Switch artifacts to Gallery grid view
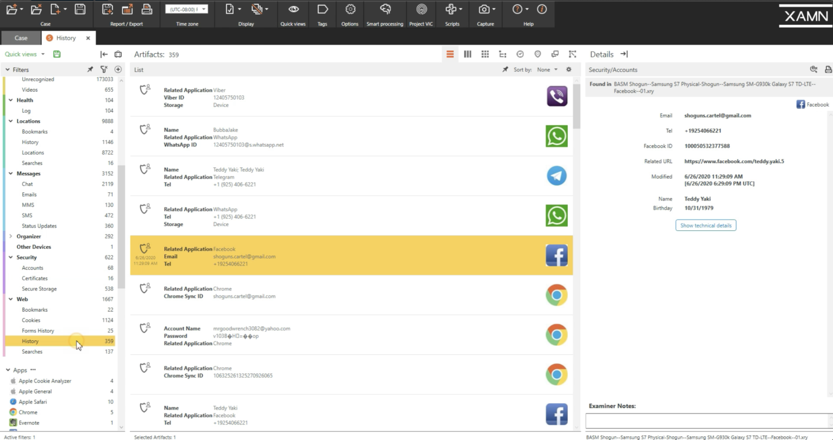 [x=485, y=54]
